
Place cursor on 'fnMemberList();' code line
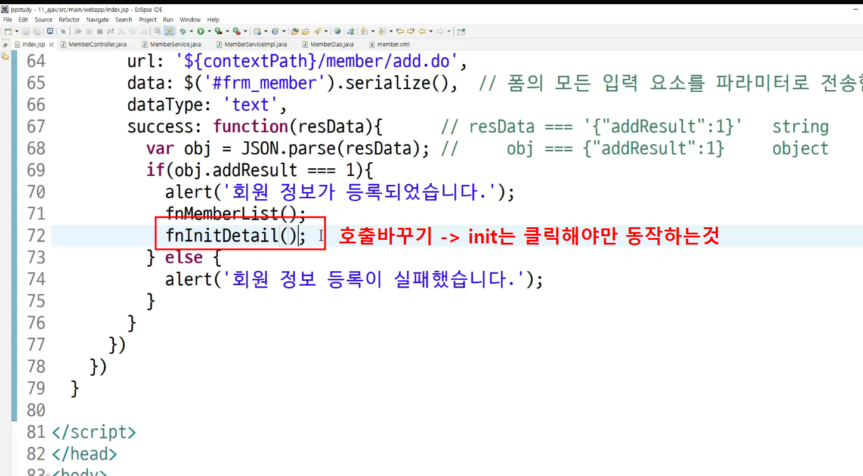(236, 214)
